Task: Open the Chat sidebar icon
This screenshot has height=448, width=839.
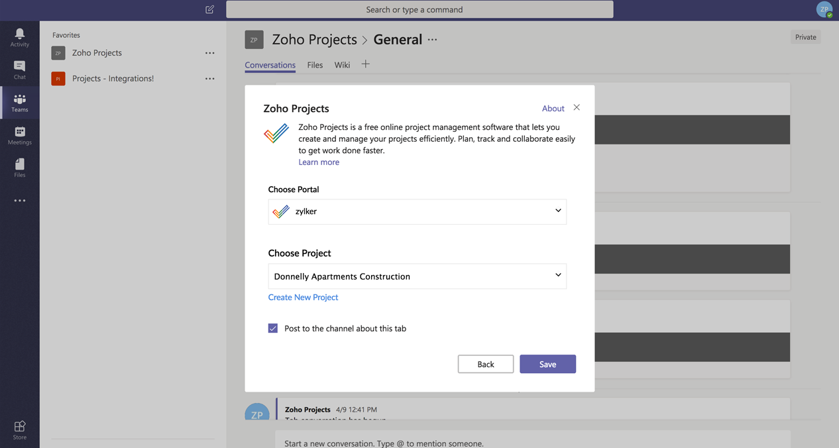Action: tap(20, 70)
